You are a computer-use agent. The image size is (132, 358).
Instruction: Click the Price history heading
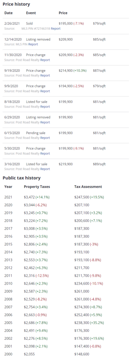[16, 4]
